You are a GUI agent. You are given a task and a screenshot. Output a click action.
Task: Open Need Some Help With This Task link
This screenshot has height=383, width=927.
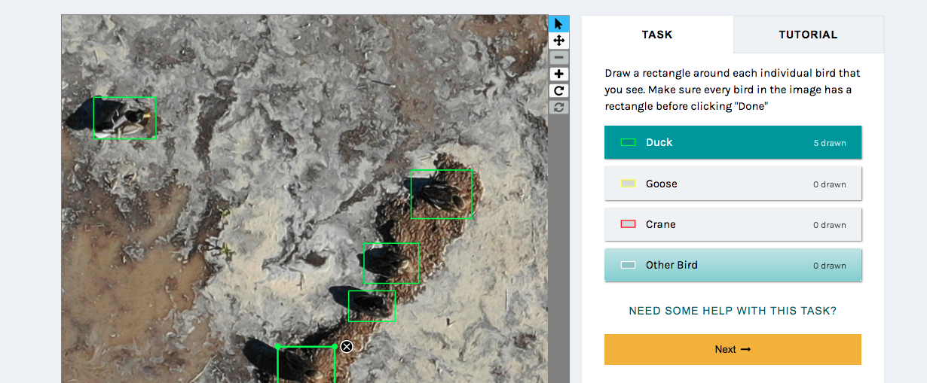(x=733, y=311)
